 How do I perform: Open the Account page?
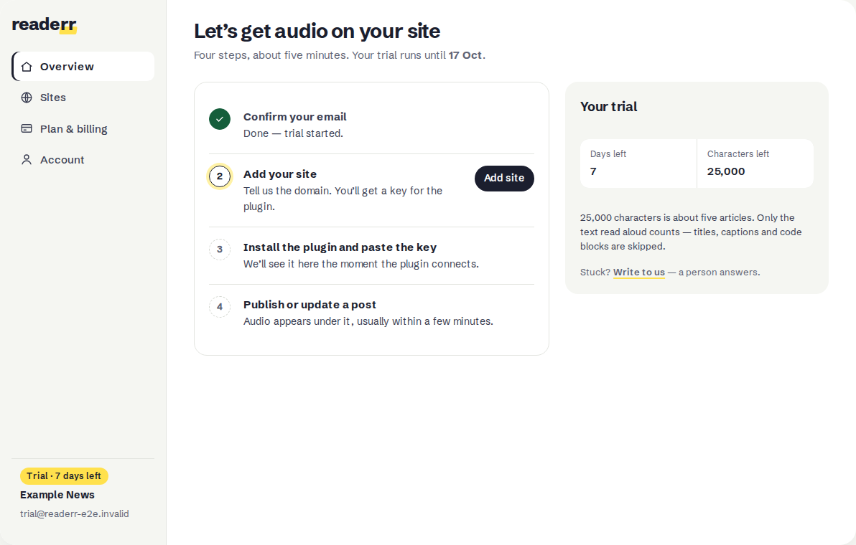pyautogui.click(x=83, y=160)
